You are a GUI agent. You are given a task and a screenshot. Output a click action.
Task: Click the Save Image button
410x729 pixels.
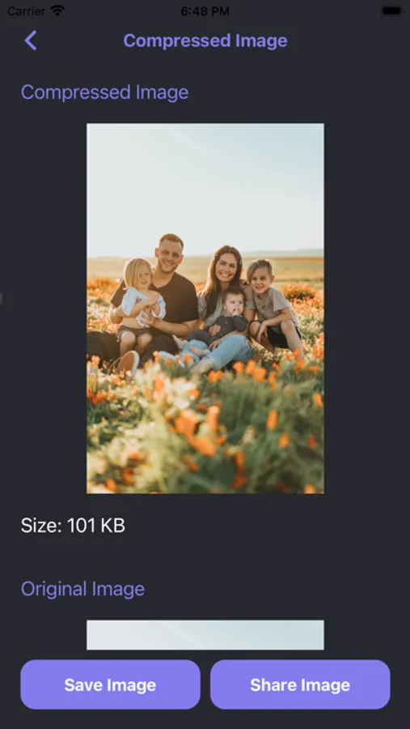click(111, 684)
